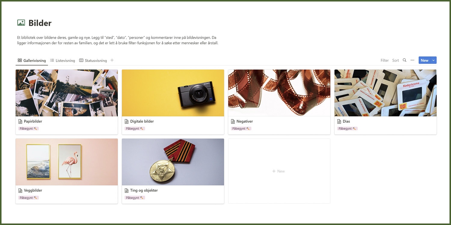Image resolution: width=451 pixels, height=225 pixels.
Task: Click the Veggbilder page document icon
Action: pos(20,190)
